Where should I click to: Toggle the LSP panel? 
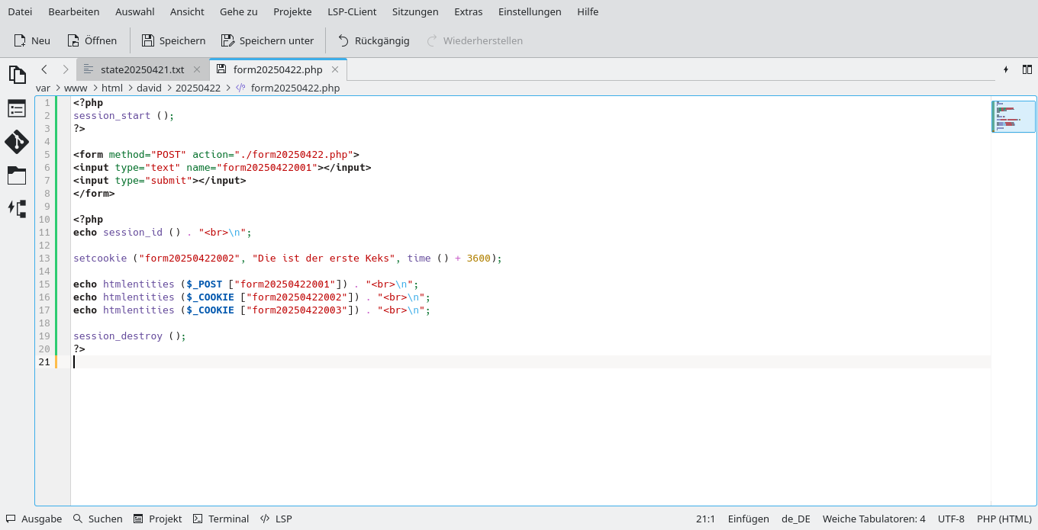click(x=276, y=519)
